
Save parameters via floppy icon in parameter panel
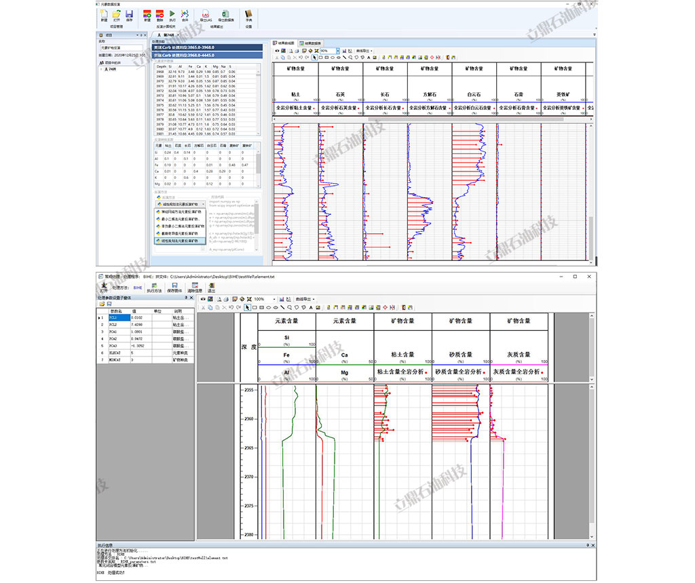click(x=109, y=304)
